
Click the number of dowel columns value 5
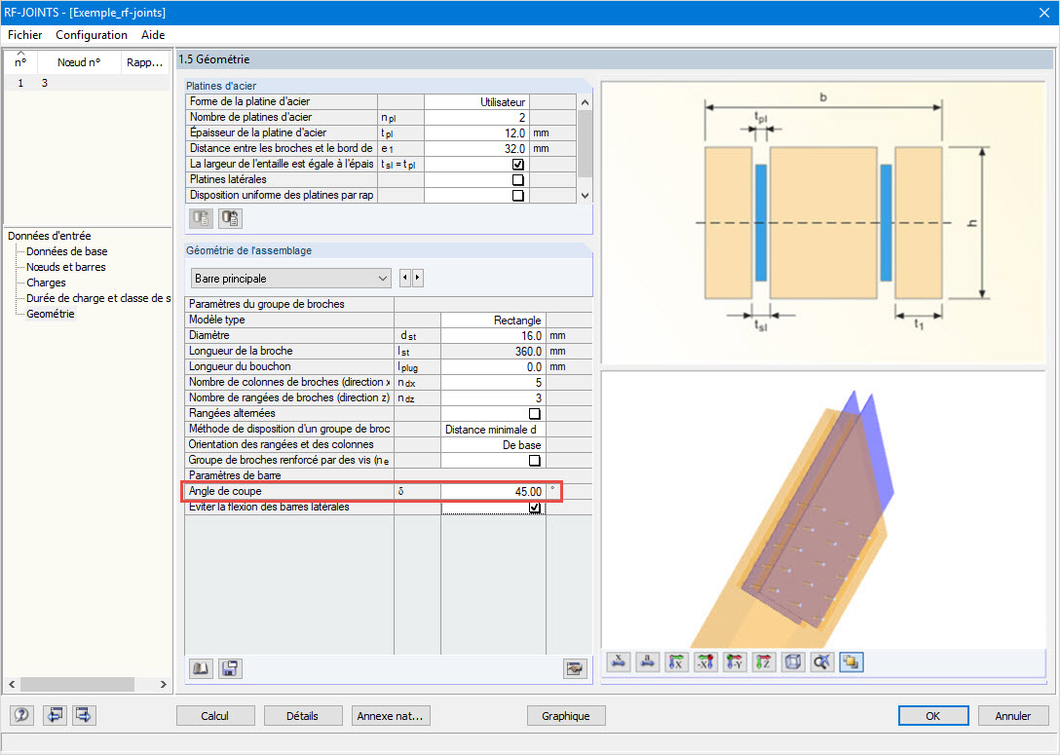pos(493,383)
